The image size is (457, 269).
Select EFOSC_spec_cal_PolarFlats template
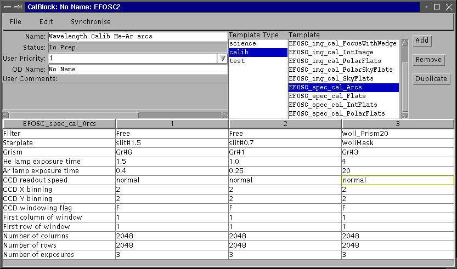coord(343,113)
